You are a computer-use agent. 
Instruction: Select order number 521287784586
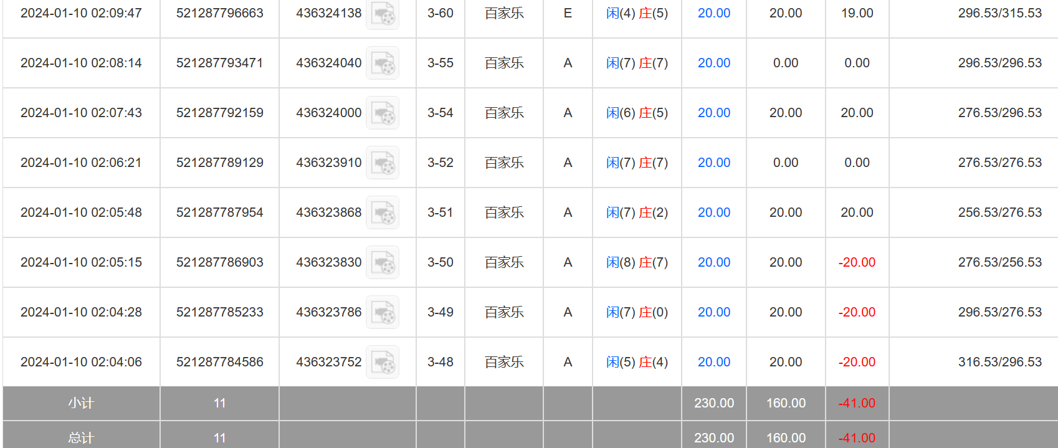pos(220,362)
